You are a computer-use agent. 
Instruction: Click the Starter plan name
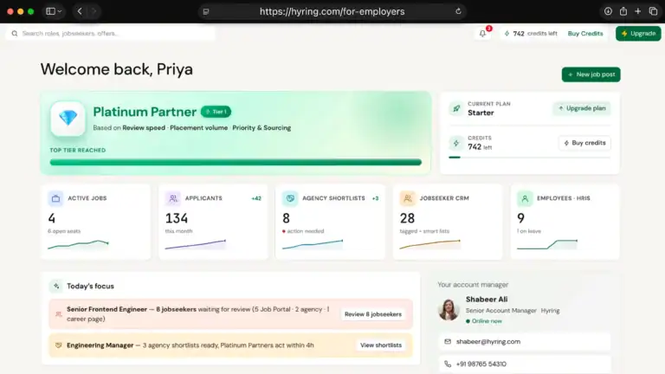(481, 113)
